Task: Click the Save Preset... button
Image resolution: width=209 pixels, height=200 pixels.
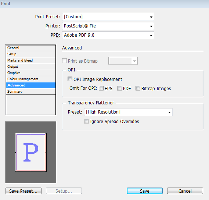Action: point(24,191)
